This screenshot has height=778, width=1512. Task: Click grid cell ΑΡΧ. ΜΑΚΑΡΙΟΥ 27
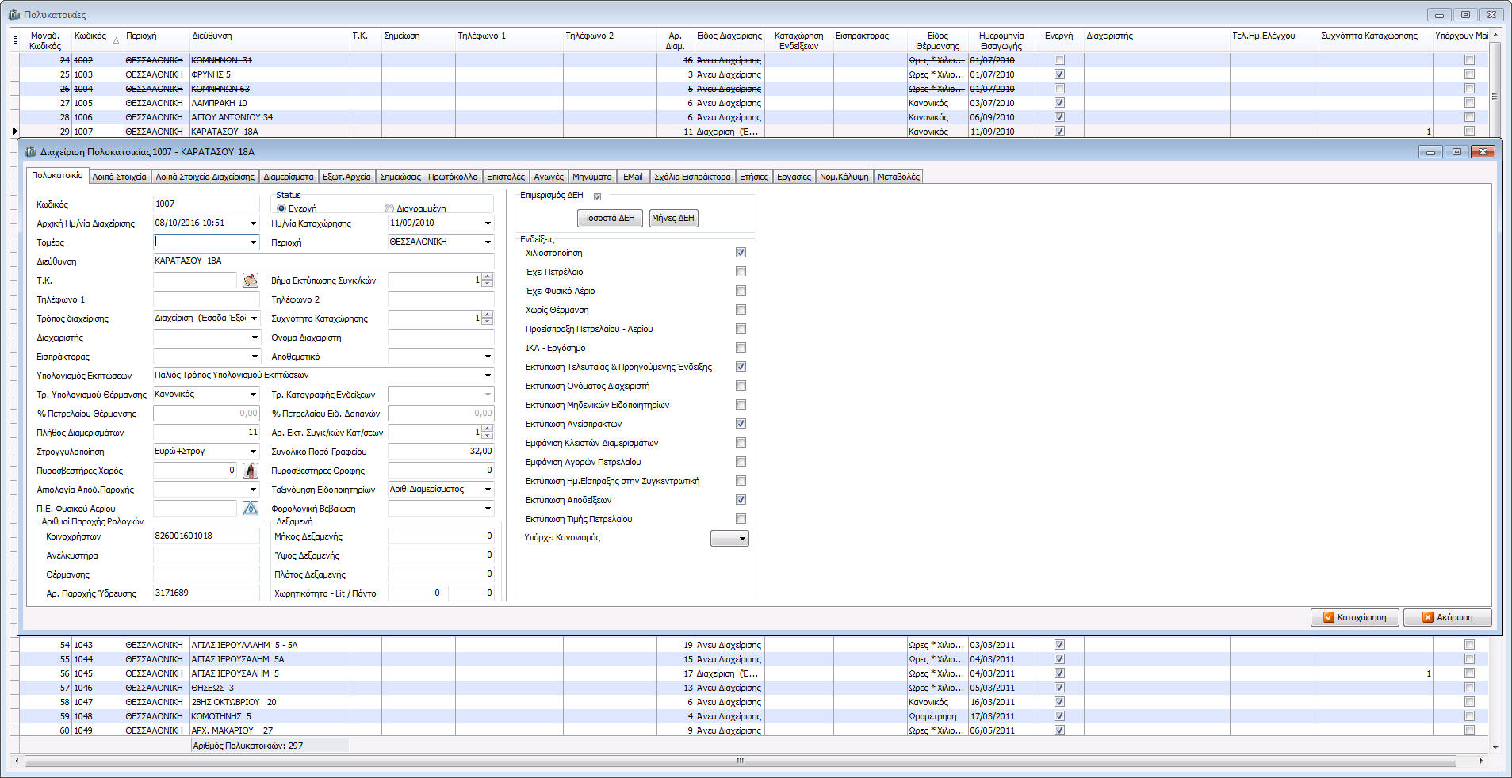270,730
